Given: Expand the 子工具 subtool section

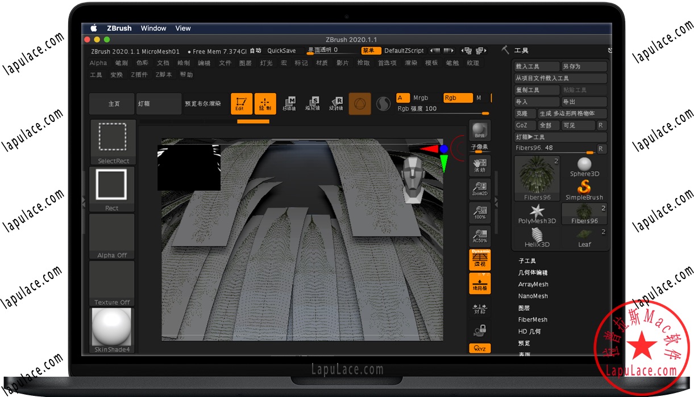Looking at the screenshot, I should click(x=527, y=261).
